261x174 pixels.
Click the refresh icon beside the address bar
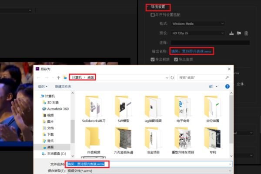click(172, 77)
